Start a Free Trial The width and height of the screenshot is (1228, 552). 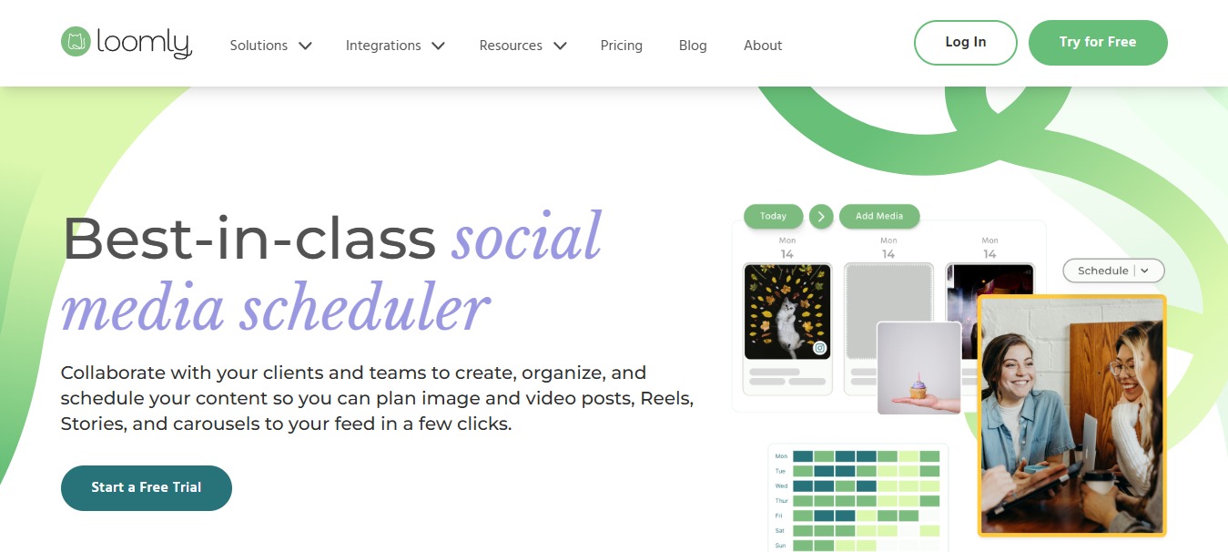pos(146,487)
